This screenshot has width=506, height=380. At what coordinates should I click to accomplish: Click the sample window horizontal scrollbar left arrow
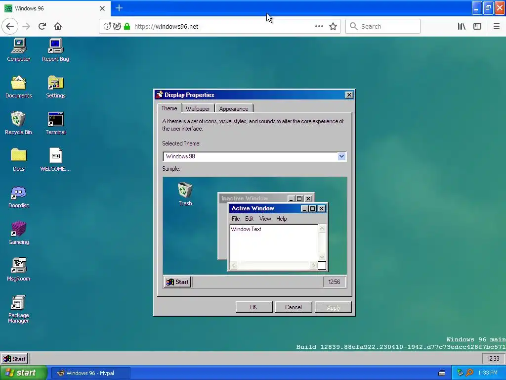[x=234, y=266]
